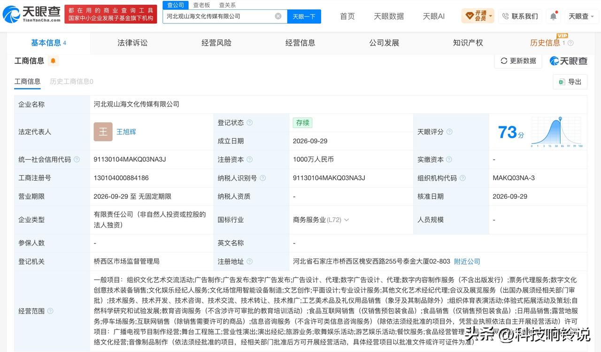
Task: Select the 查老板 search mode tab
Action: 201,5
